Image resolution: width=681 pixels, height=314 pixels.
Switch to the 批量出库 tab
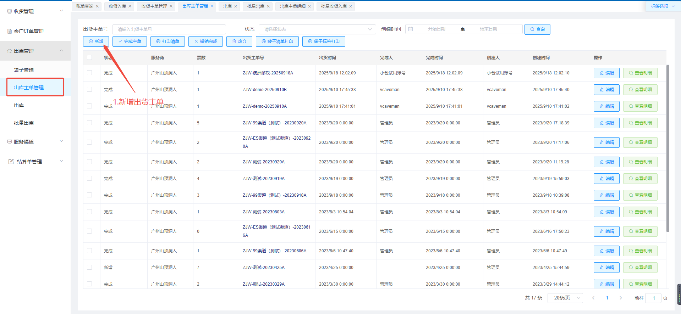[256, 6]
